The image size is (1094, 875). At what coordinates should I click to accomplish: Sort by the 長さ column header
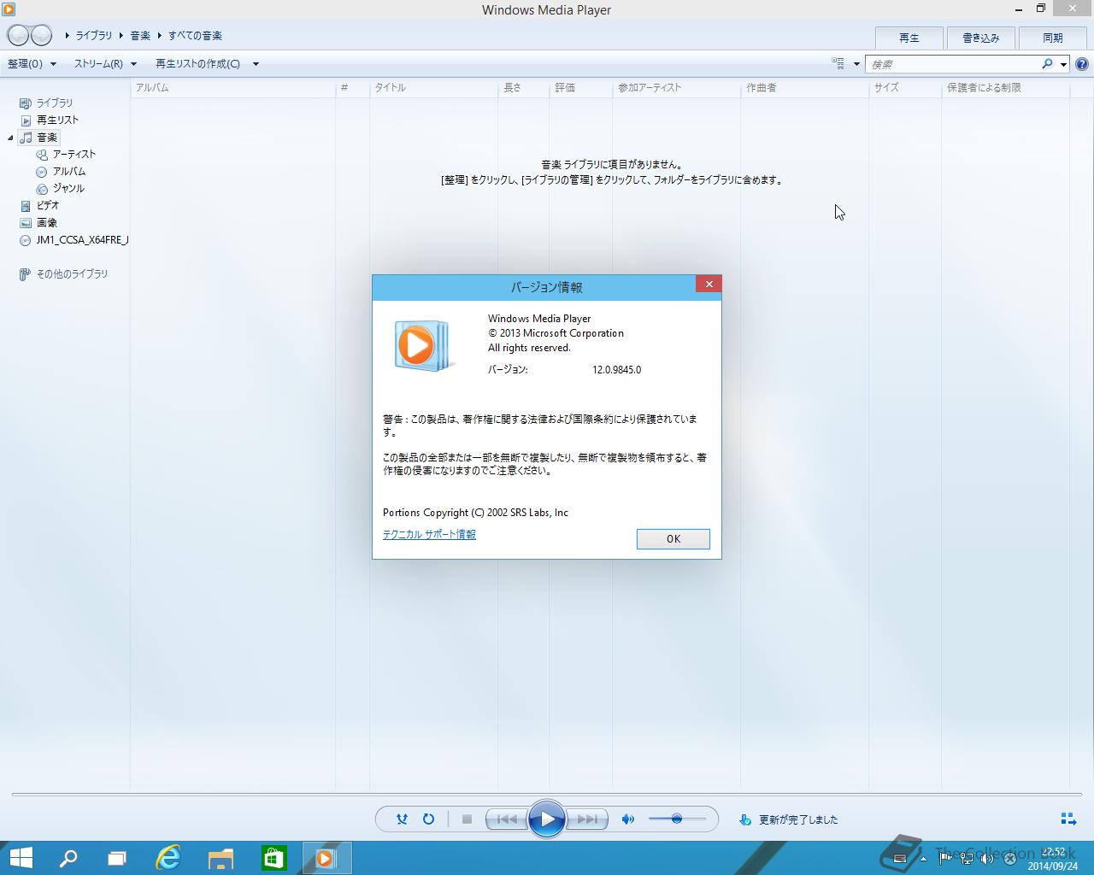point(523,87)
